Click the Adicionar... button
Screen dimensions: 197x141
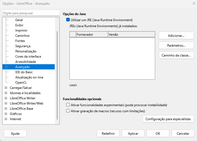(176, 36)
